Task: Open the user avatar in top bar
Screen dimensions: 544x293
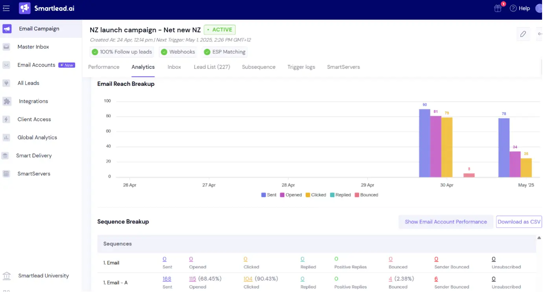Action: pyautogui.click(x=539, y=8)
